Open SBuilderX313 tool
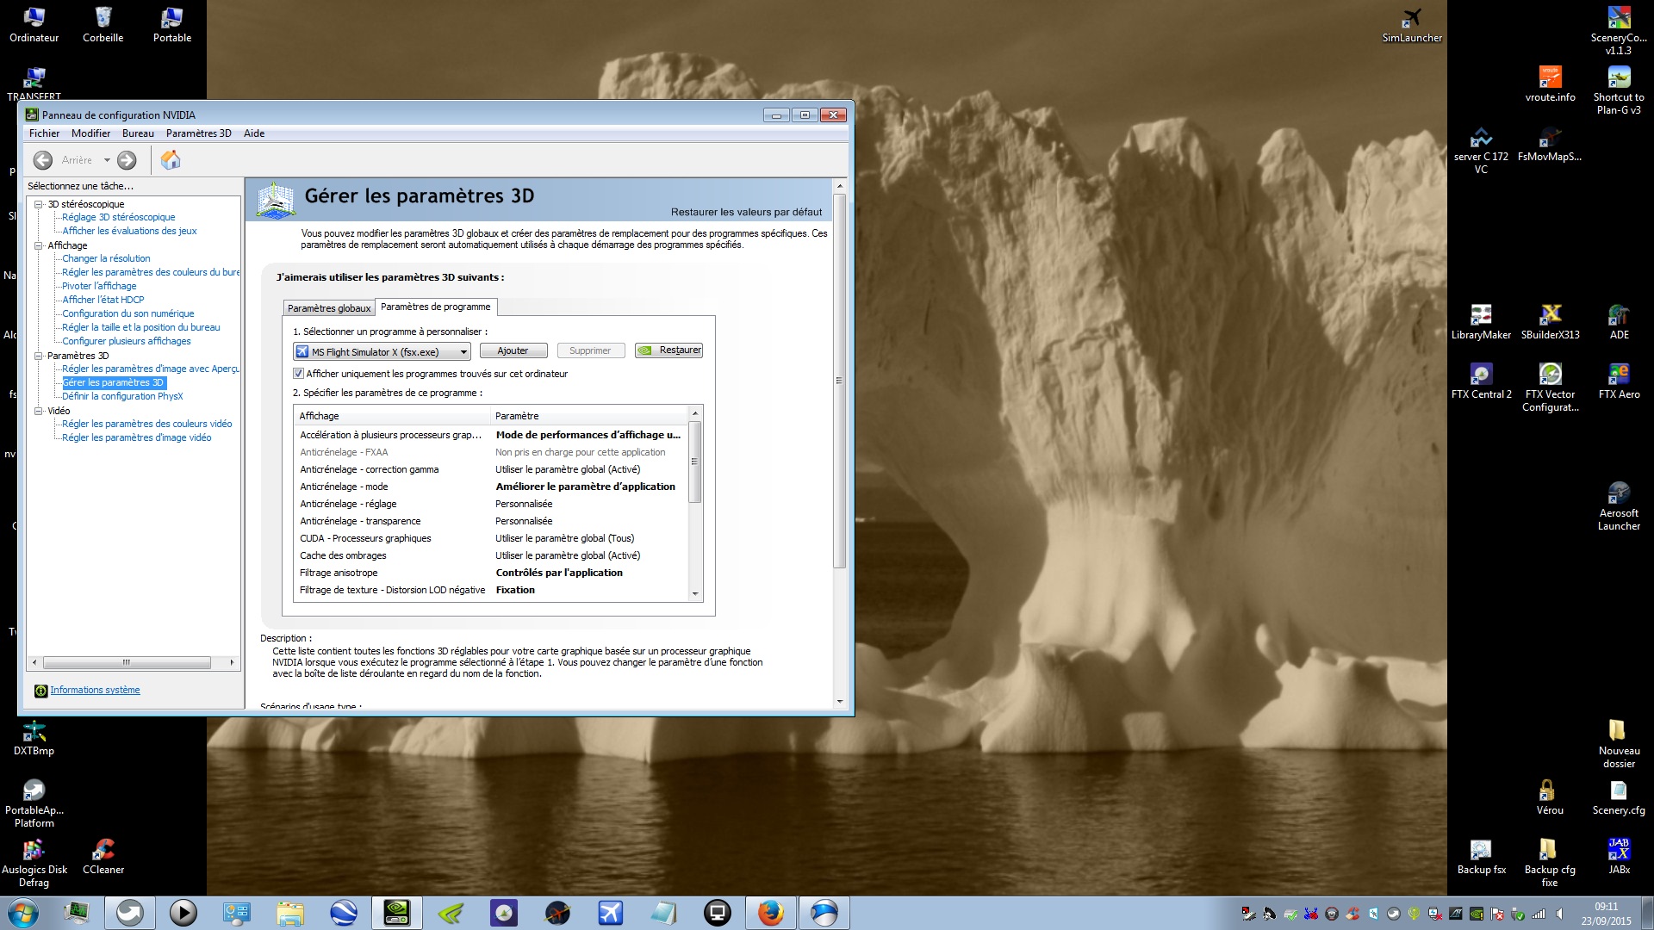The width and height of the screenshot is (1654, 930). tap(1550, 316)
